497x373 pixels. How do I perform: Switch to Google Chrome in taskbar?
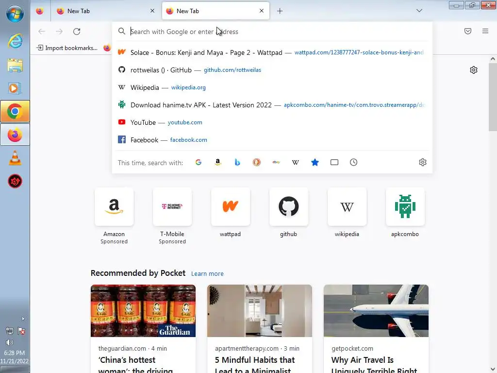tap(15, 111)
